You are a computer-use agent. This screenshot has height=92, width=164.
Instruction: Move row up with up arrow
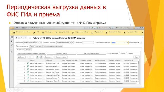pyautogui.click(x=29, y=57)
